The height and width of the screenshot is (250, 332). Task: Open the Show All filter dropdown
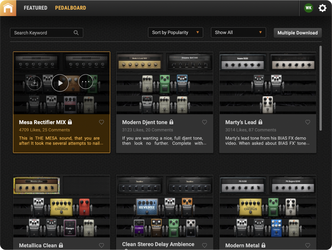click(238, 33)
